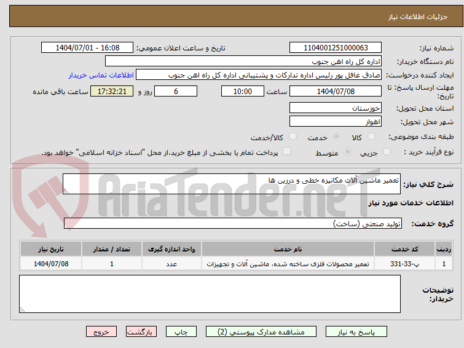The width and height of the screenshot is (464, 348).
Task: Click service code cell پ-33-331
Action: 404,264
